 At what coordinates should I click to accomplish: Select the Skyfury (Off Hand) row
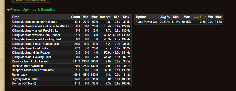pos(71,83)
